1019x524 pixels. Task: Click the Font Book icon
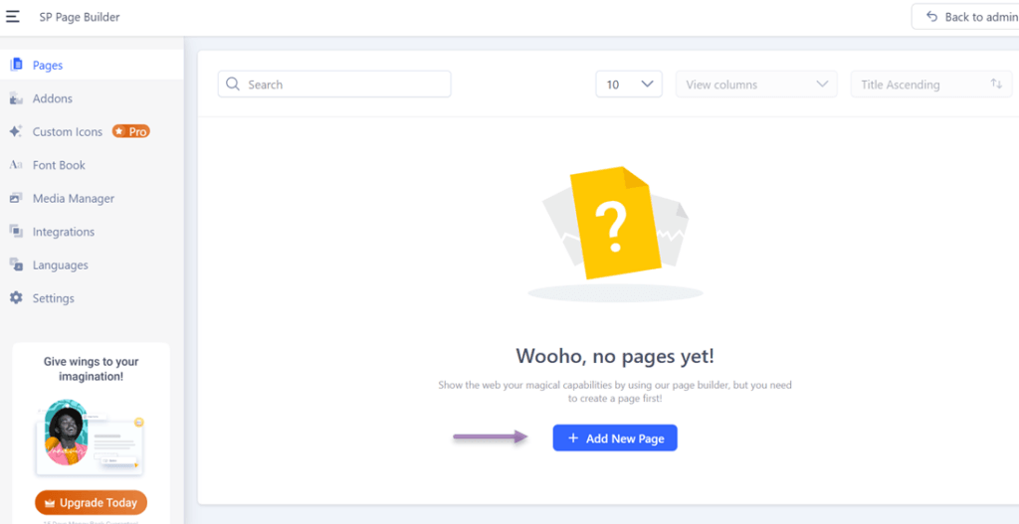[x=16, y=165]
